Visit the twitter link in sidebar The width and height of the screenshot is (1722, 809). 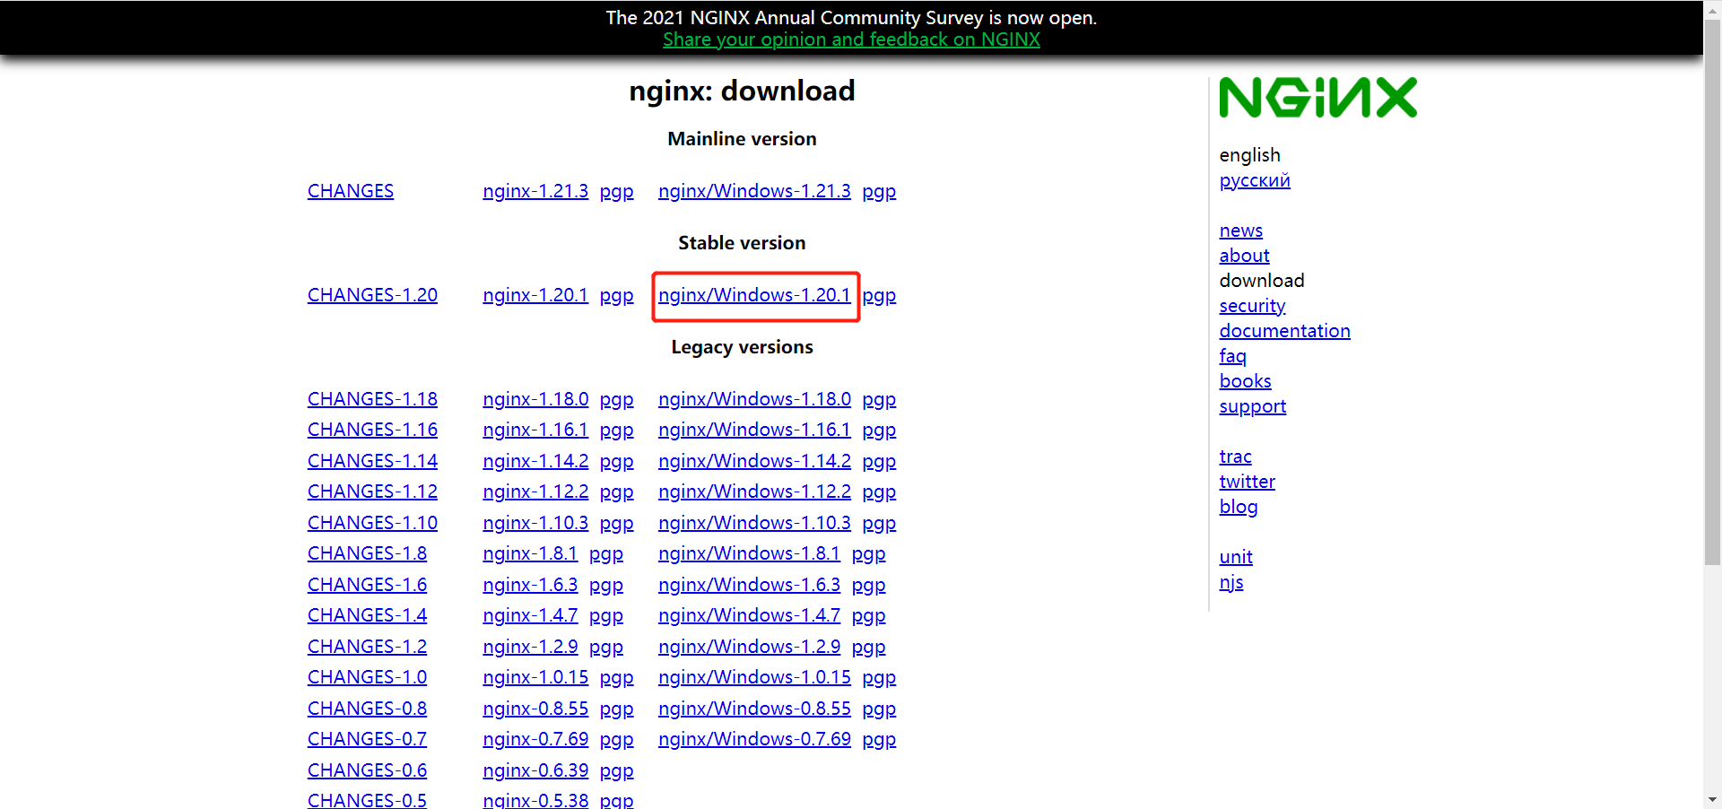tap(1247, 482)
